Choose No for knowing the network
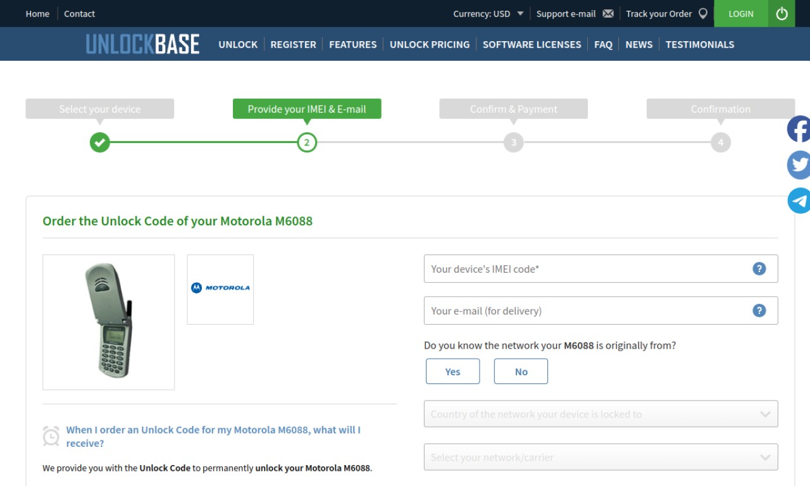The image size is (810, 486). tap(521, 371)
